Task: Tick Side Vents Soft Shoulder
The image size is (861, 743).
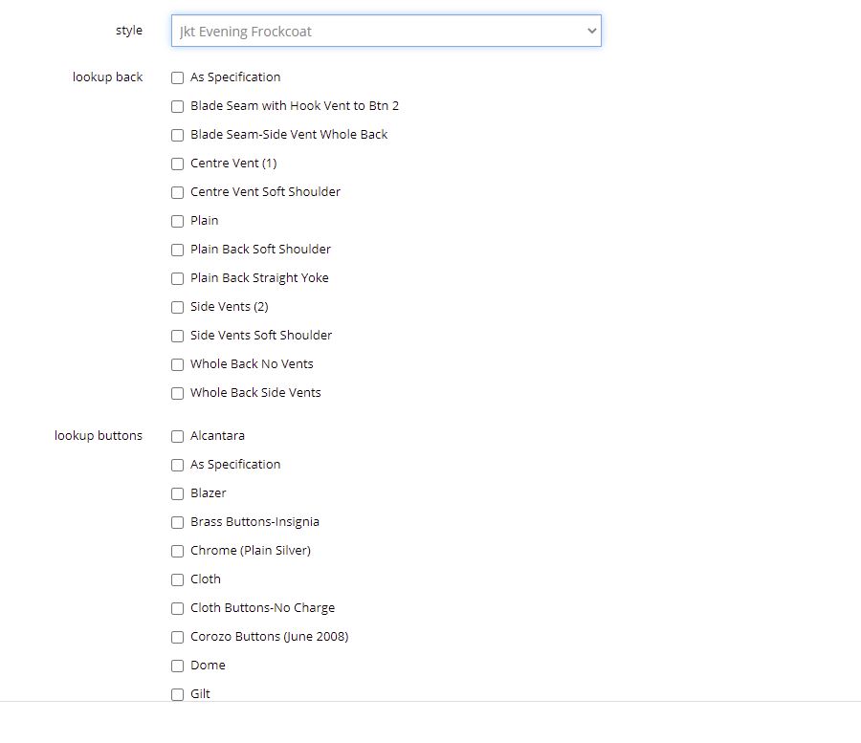Action: tap(177, 336)
